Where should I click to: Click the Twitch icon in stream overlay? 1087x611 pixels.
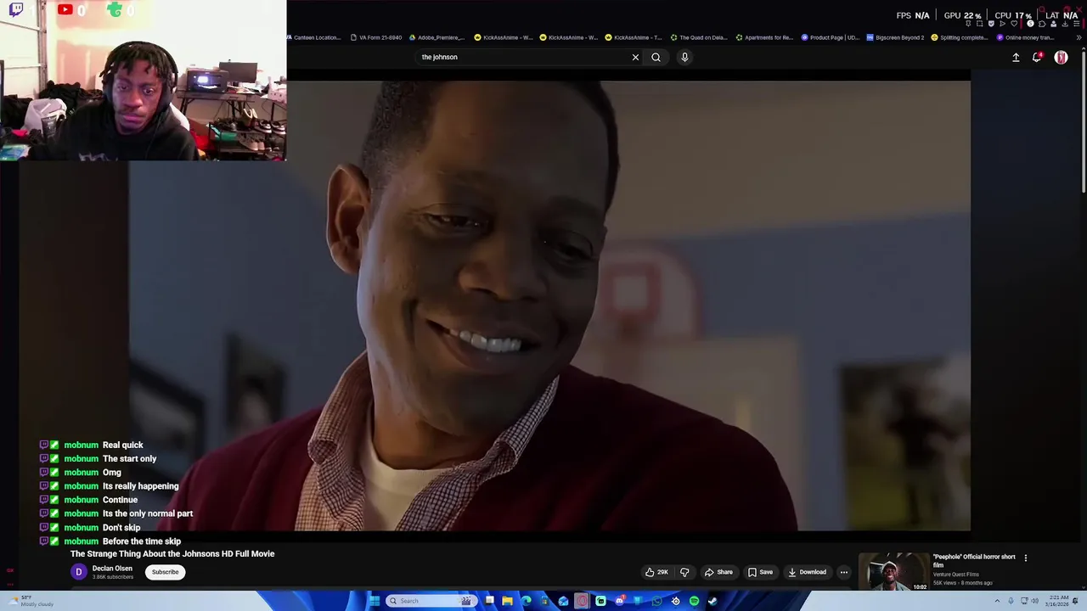pyautogui.click(x=16, y=10)
